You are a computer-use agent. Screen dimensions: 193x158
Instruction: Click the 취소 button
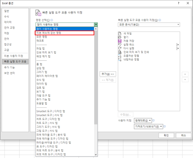point(184,135)
